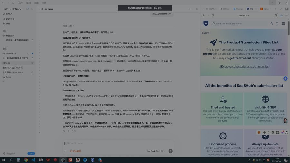Click the screenshot capture icon in browser bar
This screenshot has width=290, height=163.
pyautogui.click(x=276, y=15)
